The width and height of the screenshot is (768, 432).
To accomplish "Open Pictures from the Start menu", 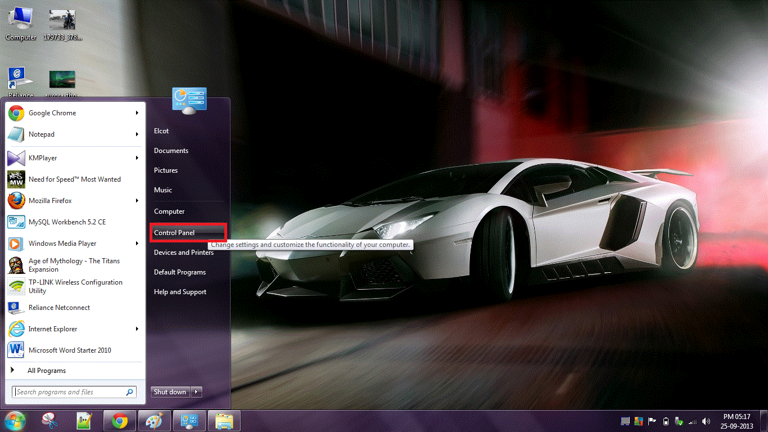I will click(166, 170).
